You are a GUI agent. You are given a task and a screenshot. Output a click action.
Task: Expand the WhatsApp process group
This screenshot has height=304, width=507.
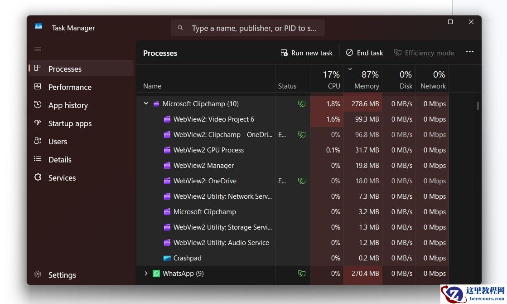tap(146, 274)
